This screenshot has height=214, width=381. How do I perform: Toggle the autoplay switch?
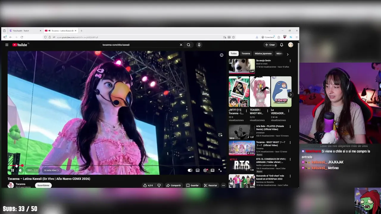click(190, 170)
